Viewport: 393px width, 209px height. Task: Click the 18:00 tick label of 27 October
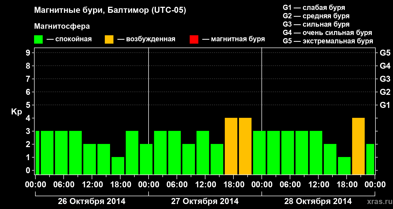(233, 184)
